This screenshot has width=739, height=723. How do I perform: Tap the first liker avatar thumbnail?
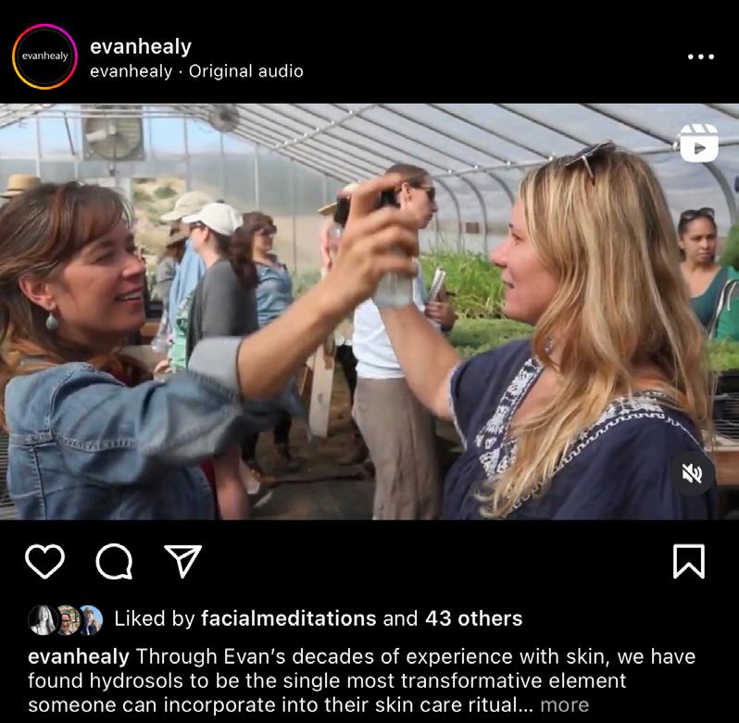[x=43, y=620]
